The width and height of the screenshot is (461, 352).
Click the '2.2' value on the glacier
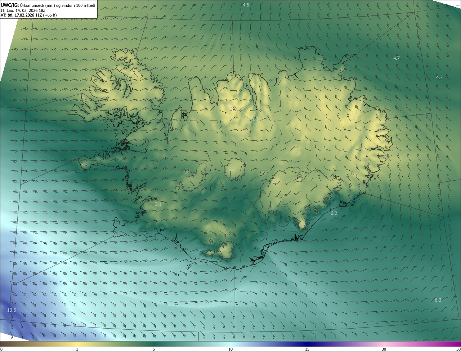tap(232, 169)
